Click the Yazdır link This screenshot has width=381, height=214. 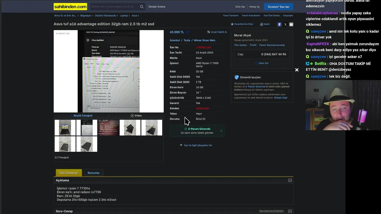[x=266, y=24]
